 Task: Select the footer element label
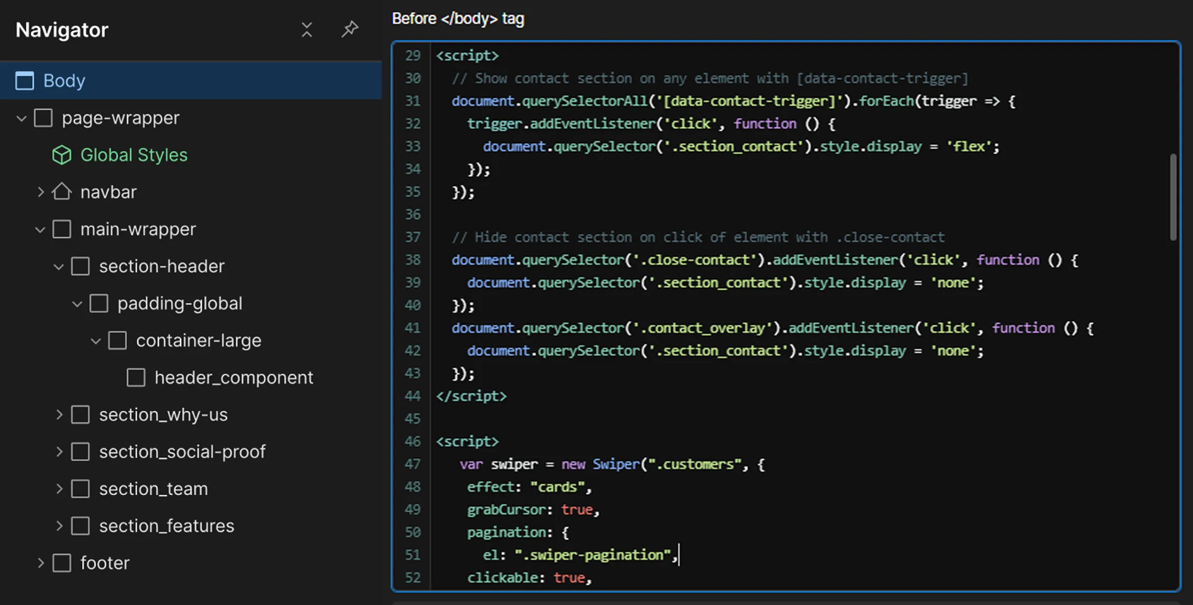pyautogui.click(x=105, y=563)
